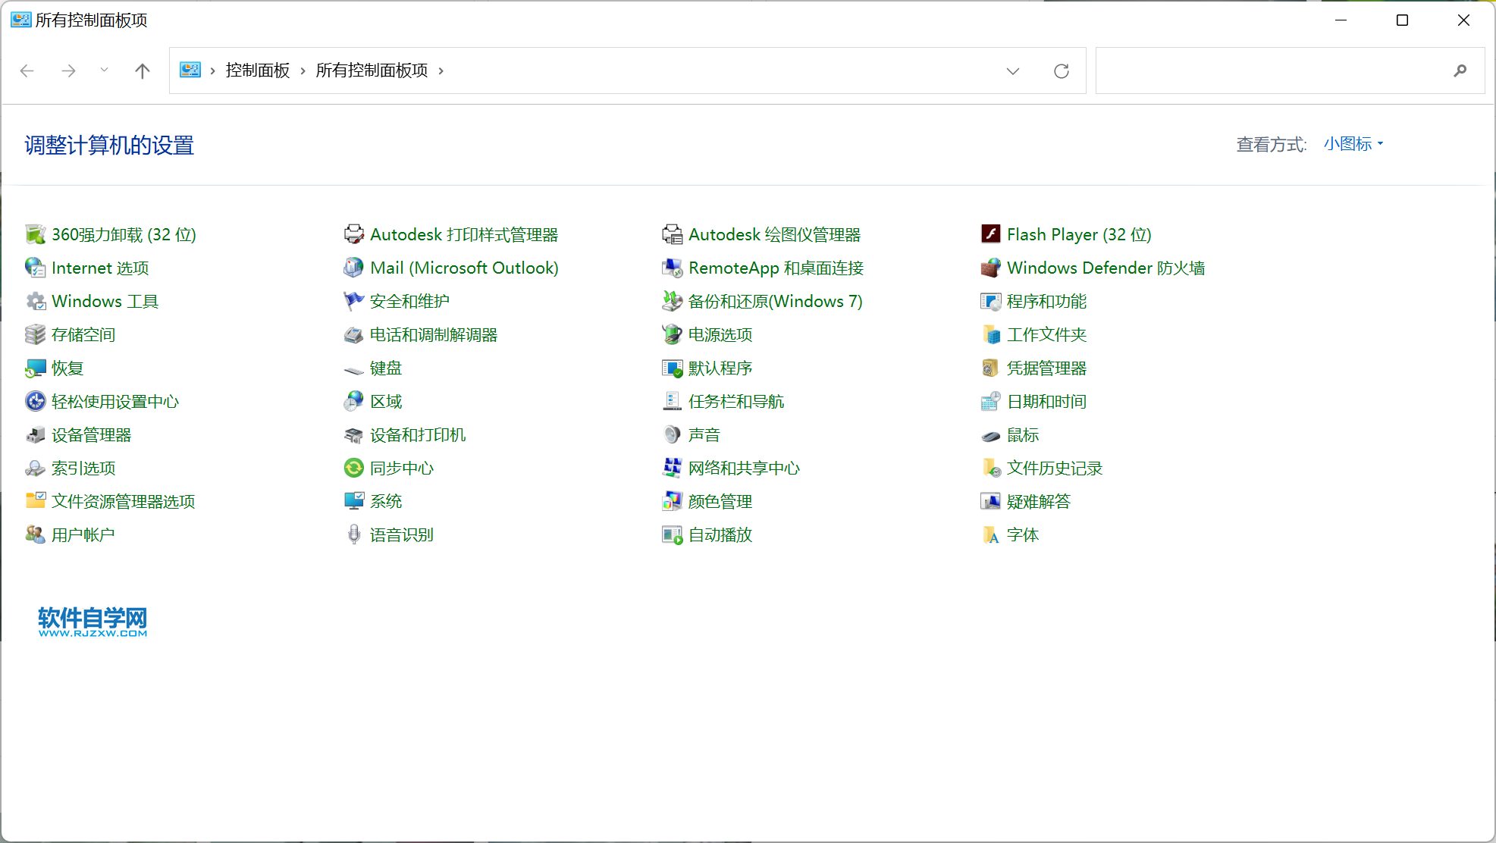Select 所有控制面板项 in the breadcrumb
This screenshot has width=1496, height=843.
click(372, 71)
